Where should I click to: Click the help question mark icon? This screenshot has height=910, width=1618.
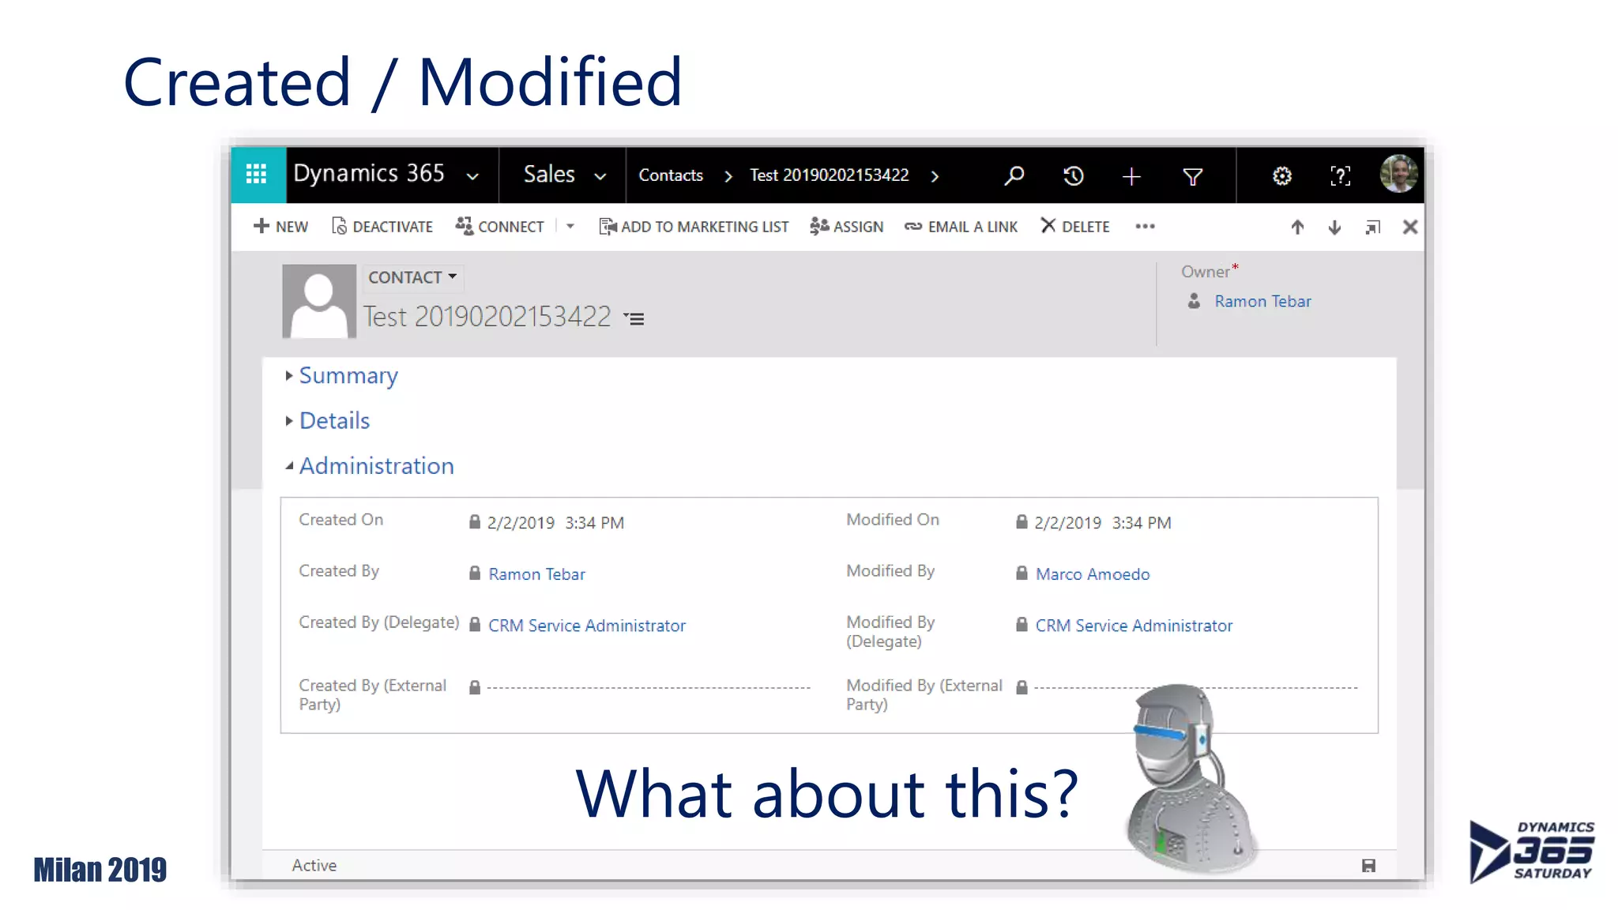point(1340,175)
